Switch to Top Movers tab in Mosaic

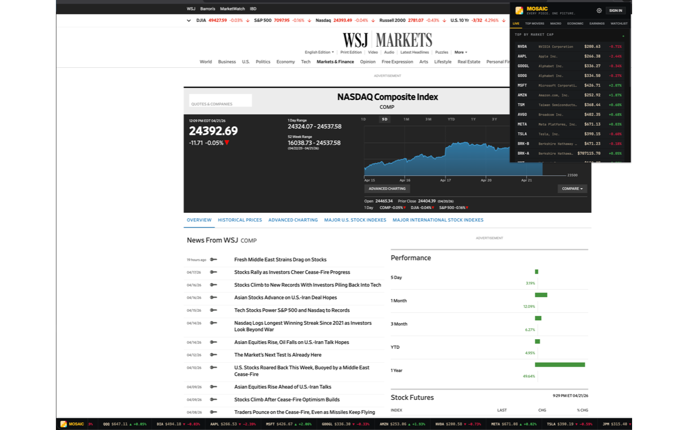coord(534,24)
